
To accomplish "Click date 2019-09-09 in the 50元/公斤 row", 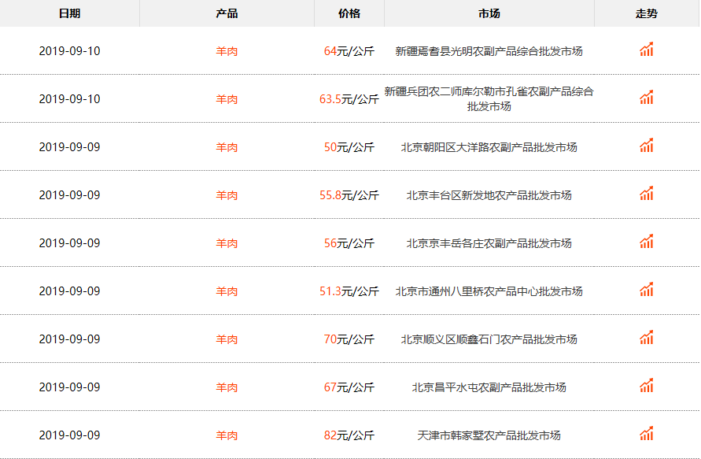I will click(70, 147).
